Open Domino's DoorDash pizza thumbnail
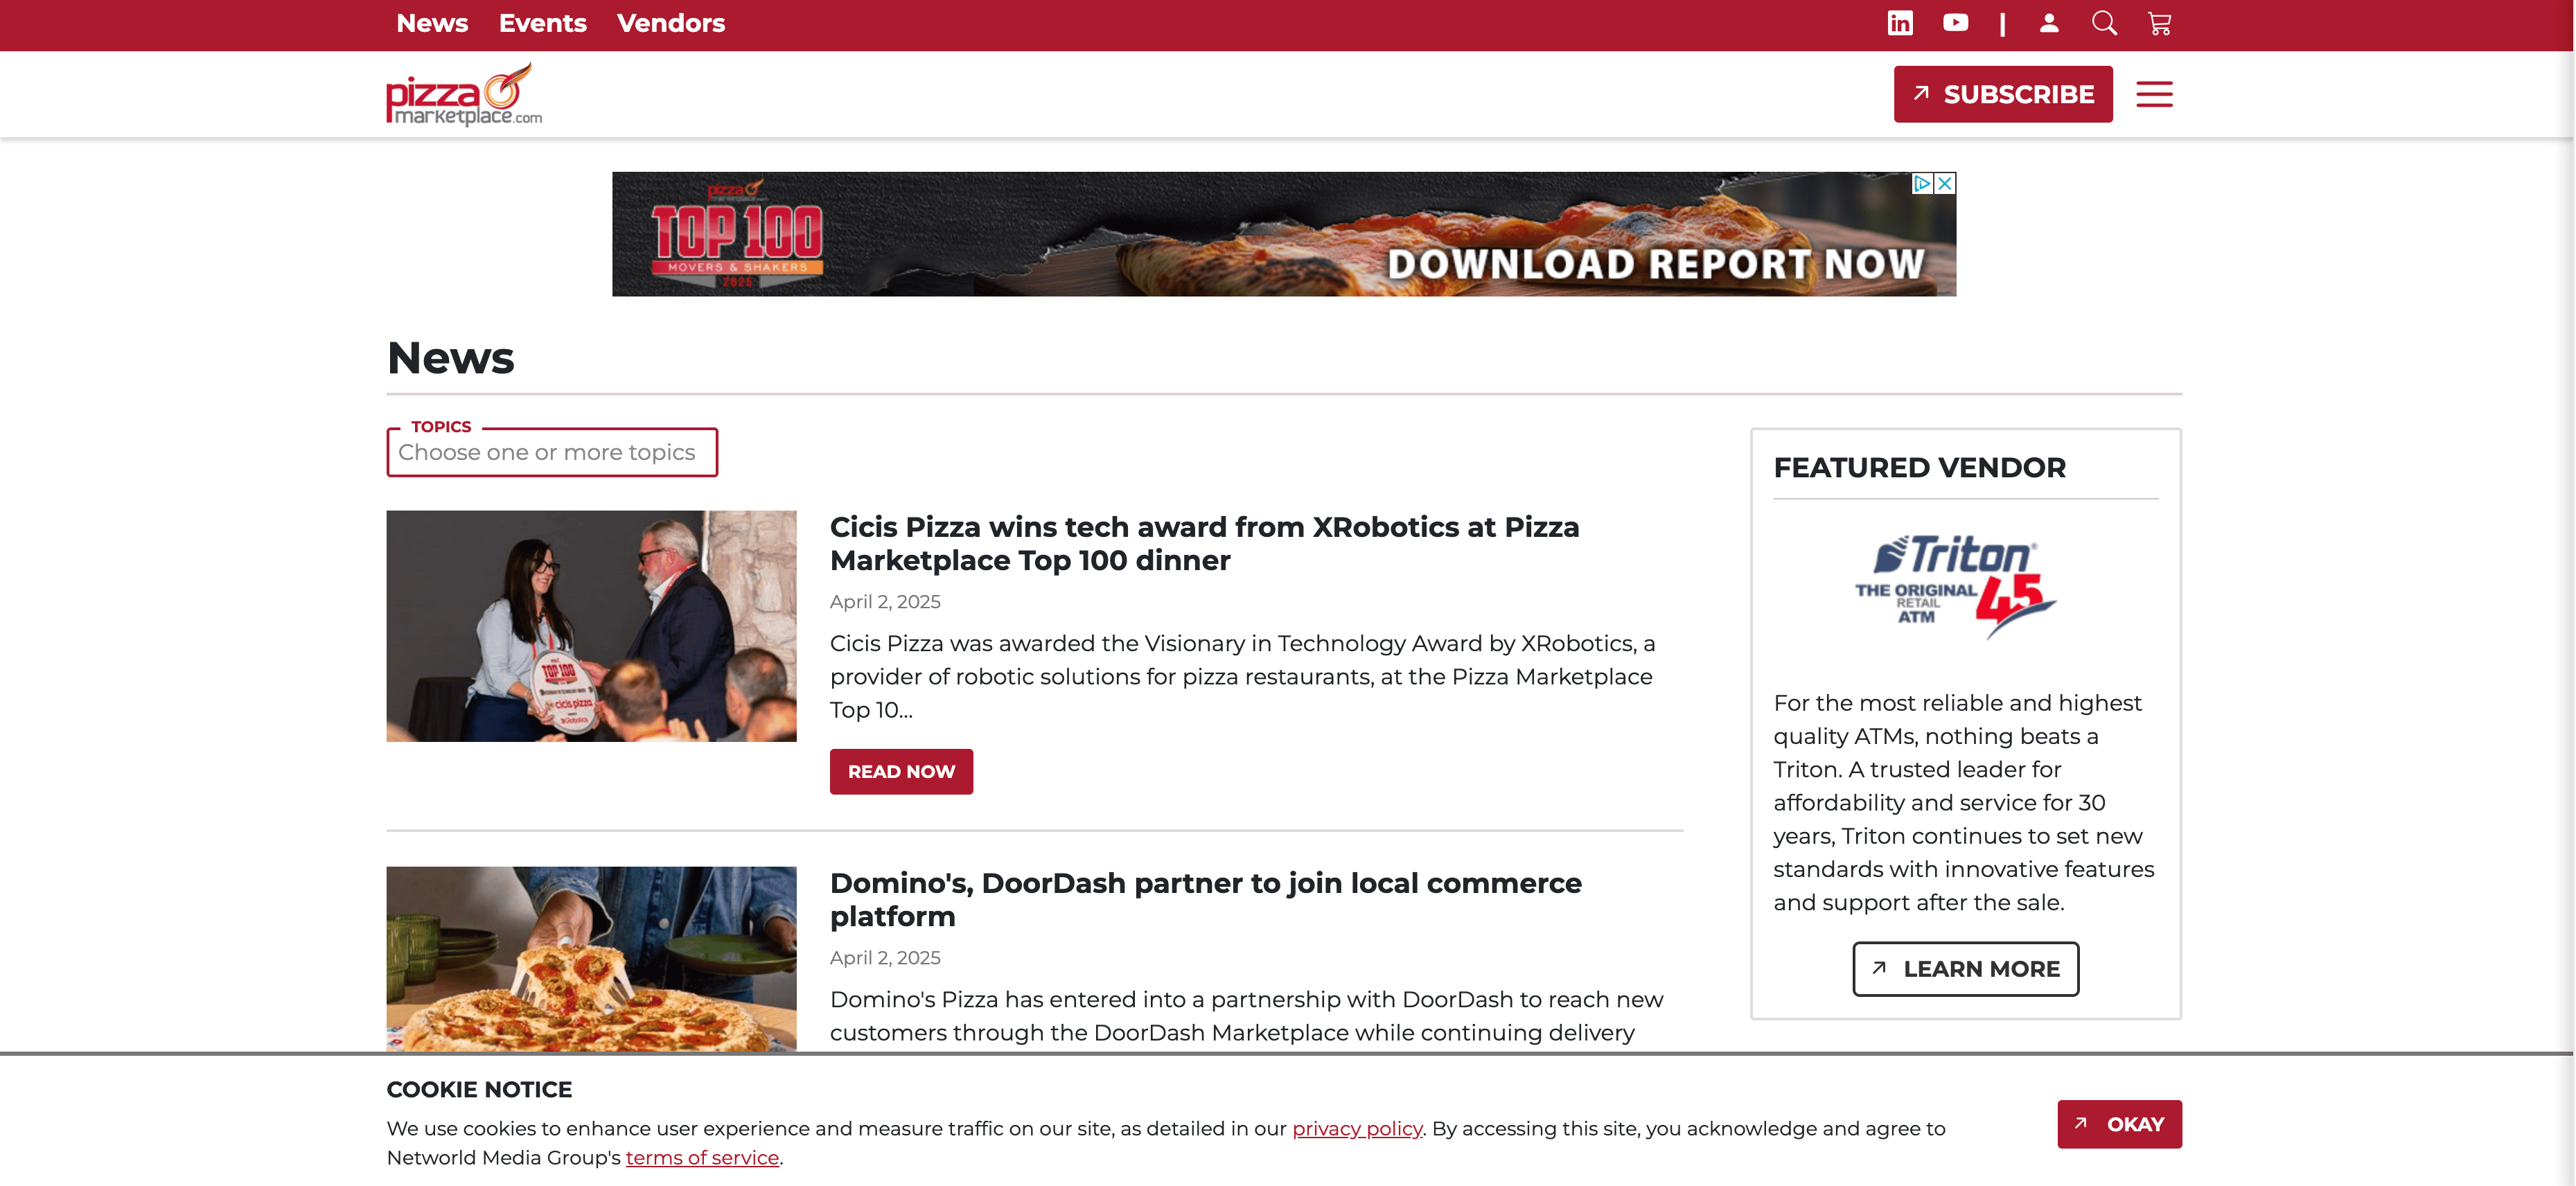This screenshot has width=2576, height=1186. click(x=591, y=958)
